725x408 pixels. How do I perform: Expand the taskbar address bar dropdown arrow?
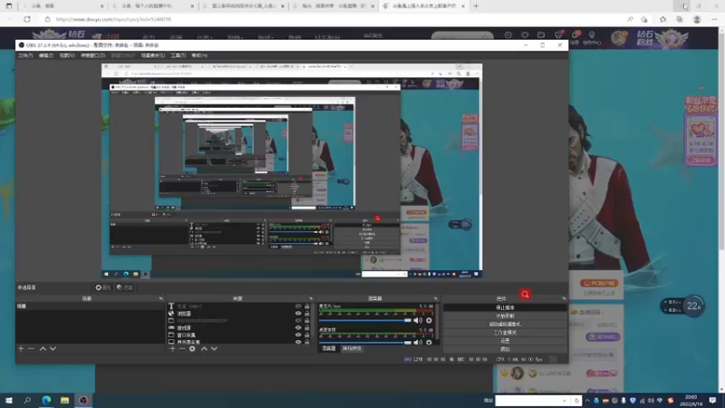pyautogui.click(x=565, y=401)
